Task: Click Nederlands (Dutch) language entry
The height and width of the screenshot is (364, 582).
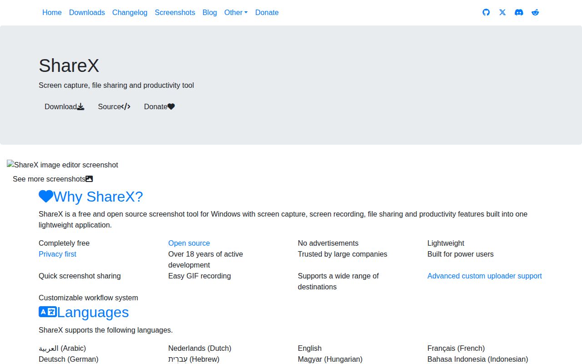Action: click(x=200, y=348)
